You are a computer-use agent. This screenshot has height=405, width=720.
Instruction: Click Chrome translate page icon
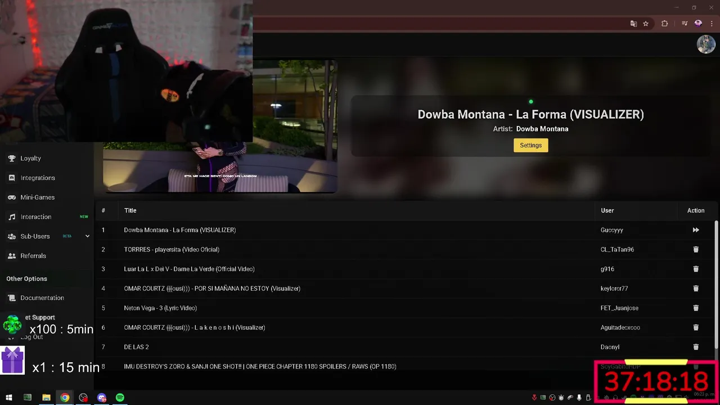click(x=633, y=24)
